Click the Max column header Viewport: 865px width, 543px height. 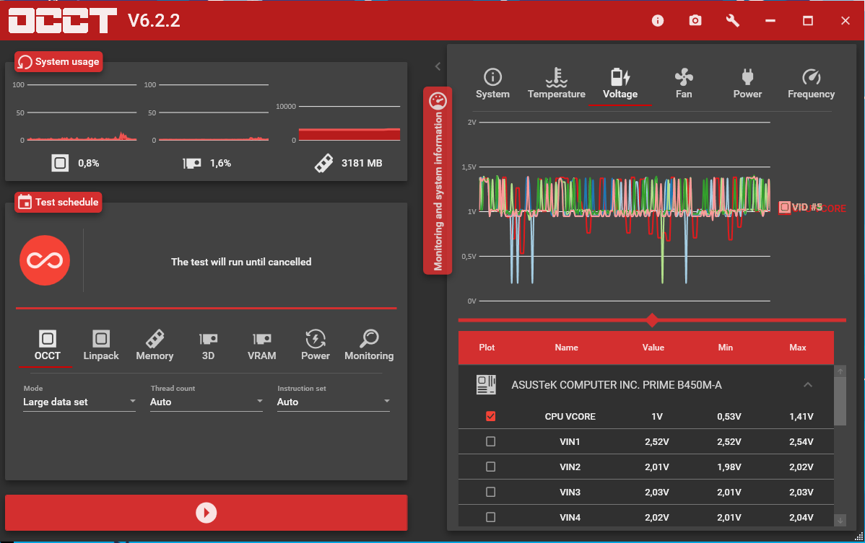798,348
